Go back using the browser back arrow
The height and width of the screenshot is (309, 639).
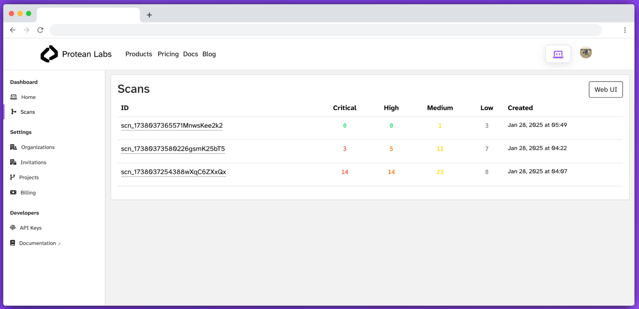13,30
